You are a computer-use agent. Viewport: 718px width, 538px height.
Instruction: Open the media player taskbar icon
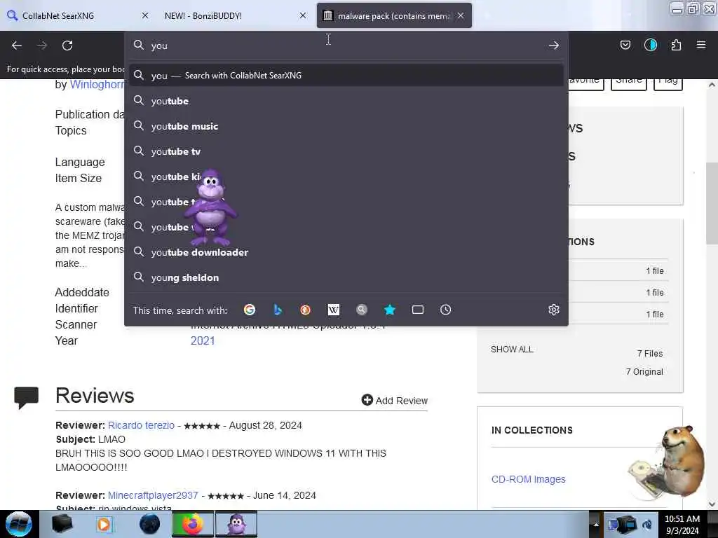click(104, 524)
